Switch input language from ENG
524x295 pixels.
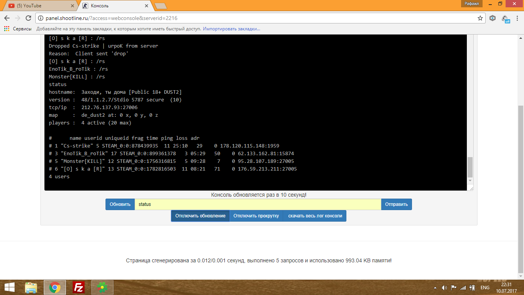[485, 287]
